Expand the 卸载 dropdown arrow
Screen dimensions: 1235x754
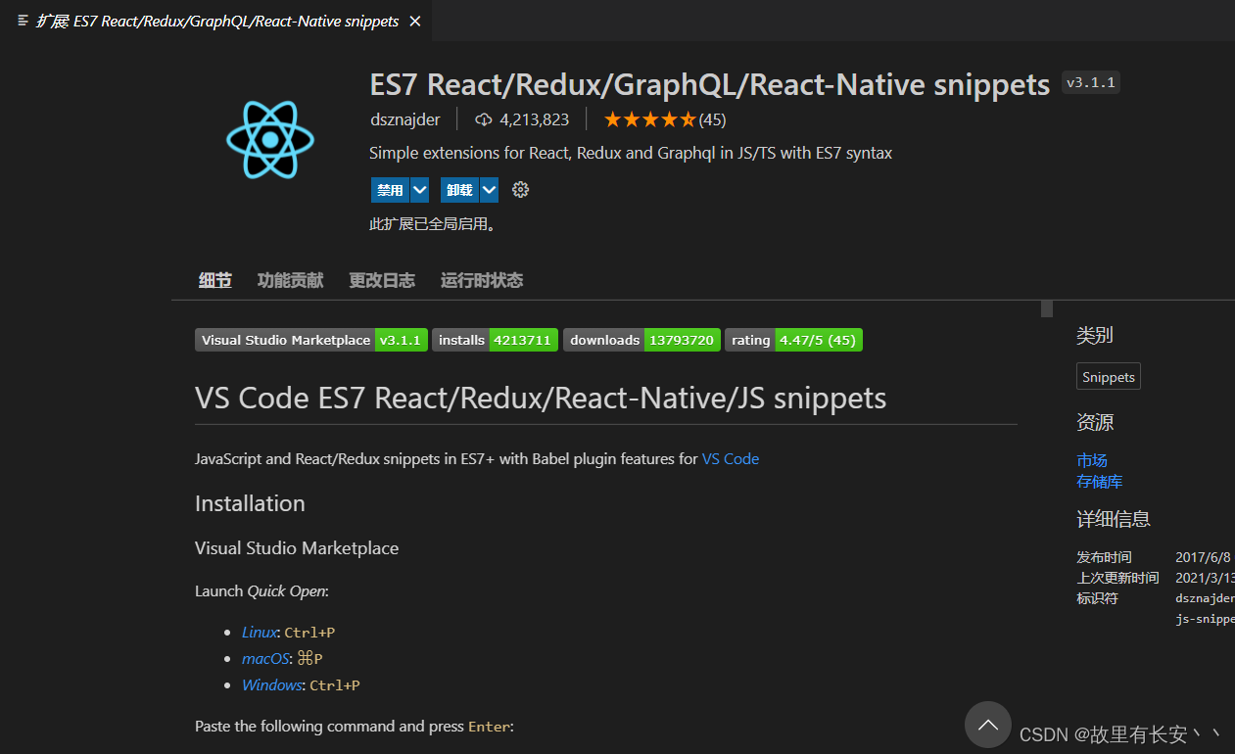point(490,190)
